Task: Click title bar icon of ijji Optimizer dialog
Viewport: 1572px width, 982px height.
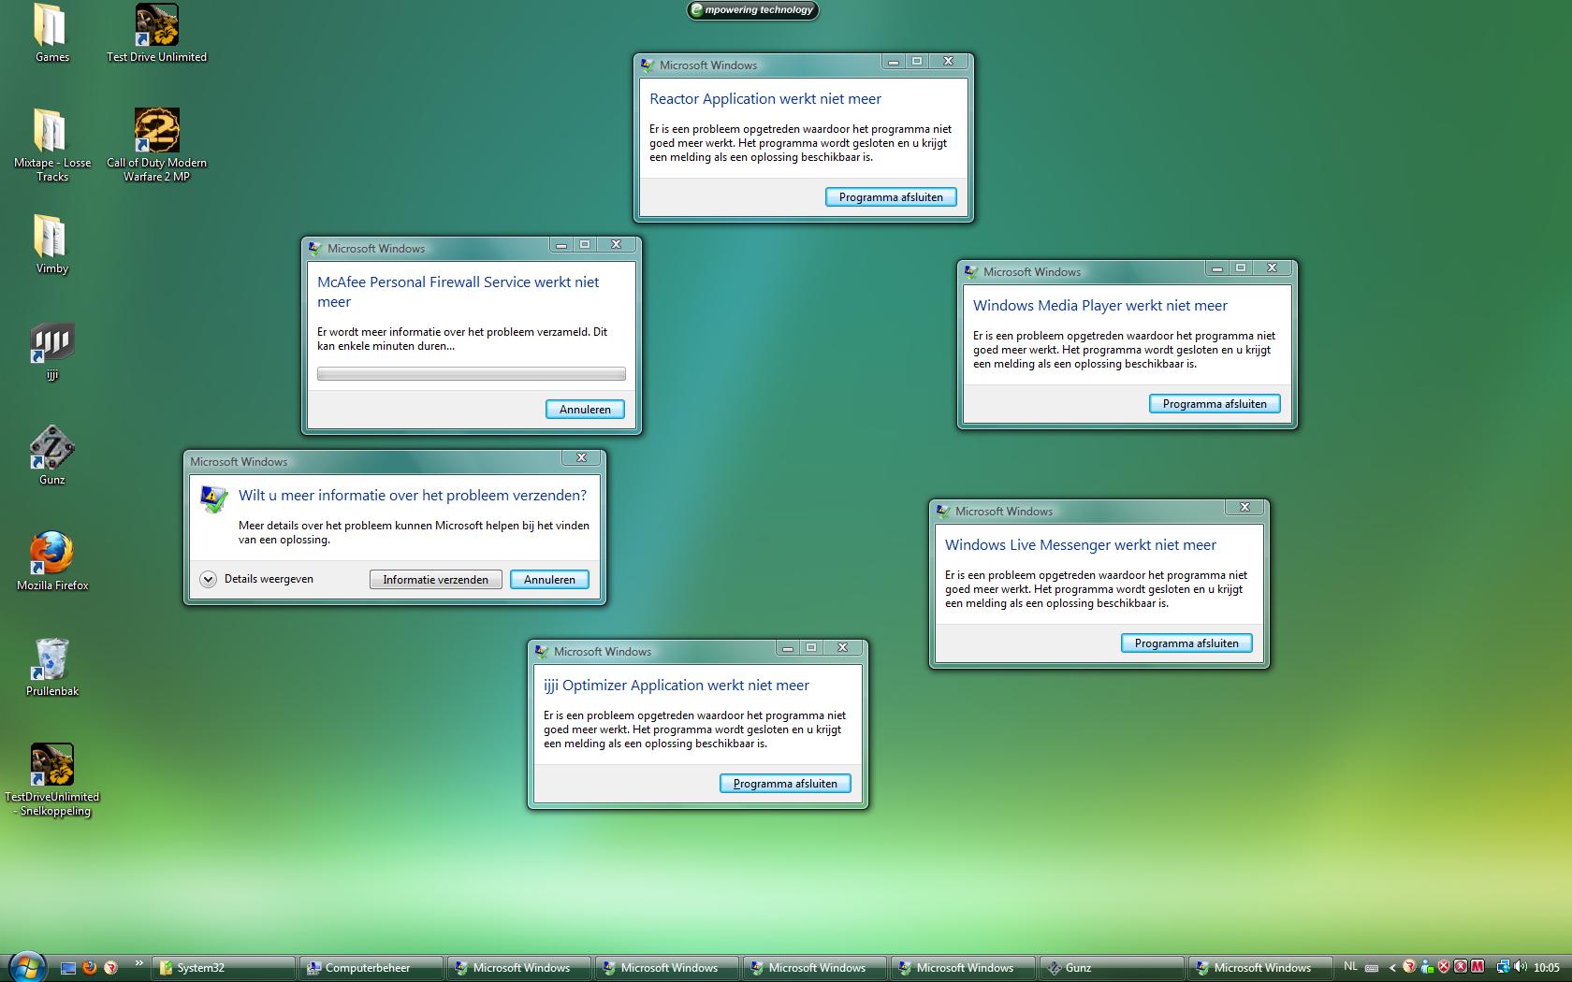Action: 542,652
